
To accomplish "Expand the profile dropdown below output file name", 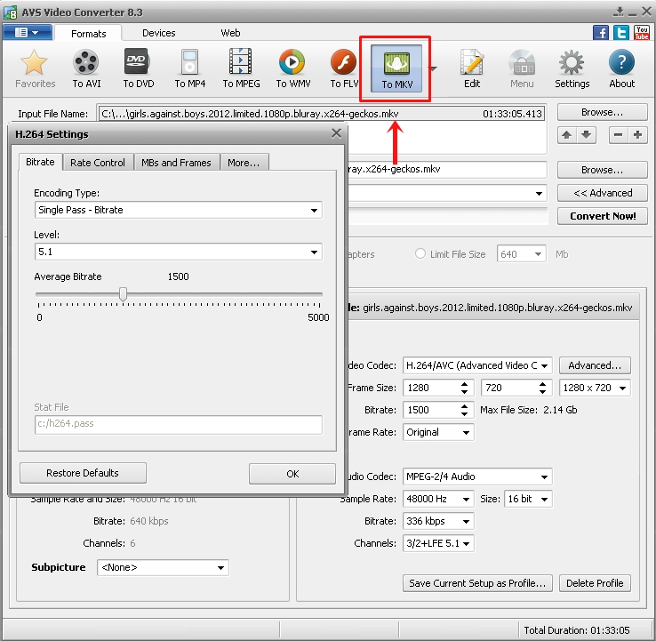I will (x=539, y=193).
